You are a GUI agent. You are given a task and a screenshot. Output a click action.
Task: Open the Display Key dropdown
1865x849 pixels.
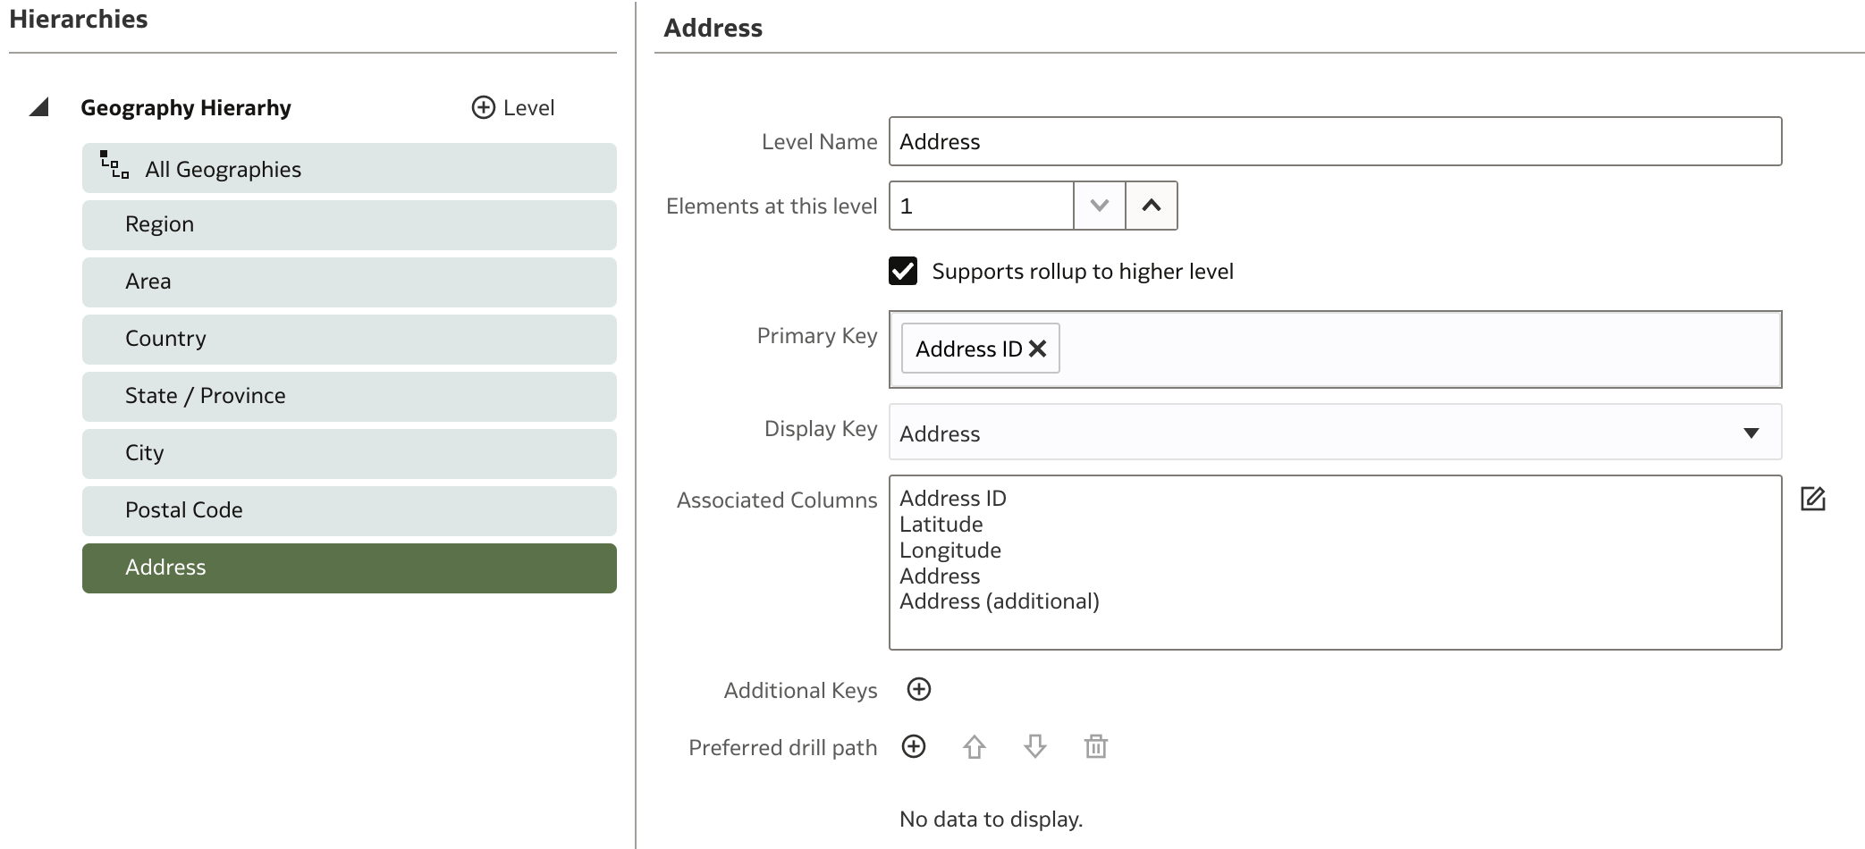(x=1335, y=433)
